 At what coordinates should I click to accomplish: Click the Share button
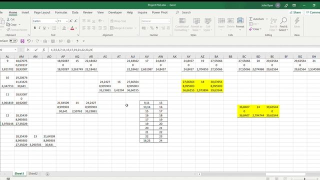pos(295,12)
